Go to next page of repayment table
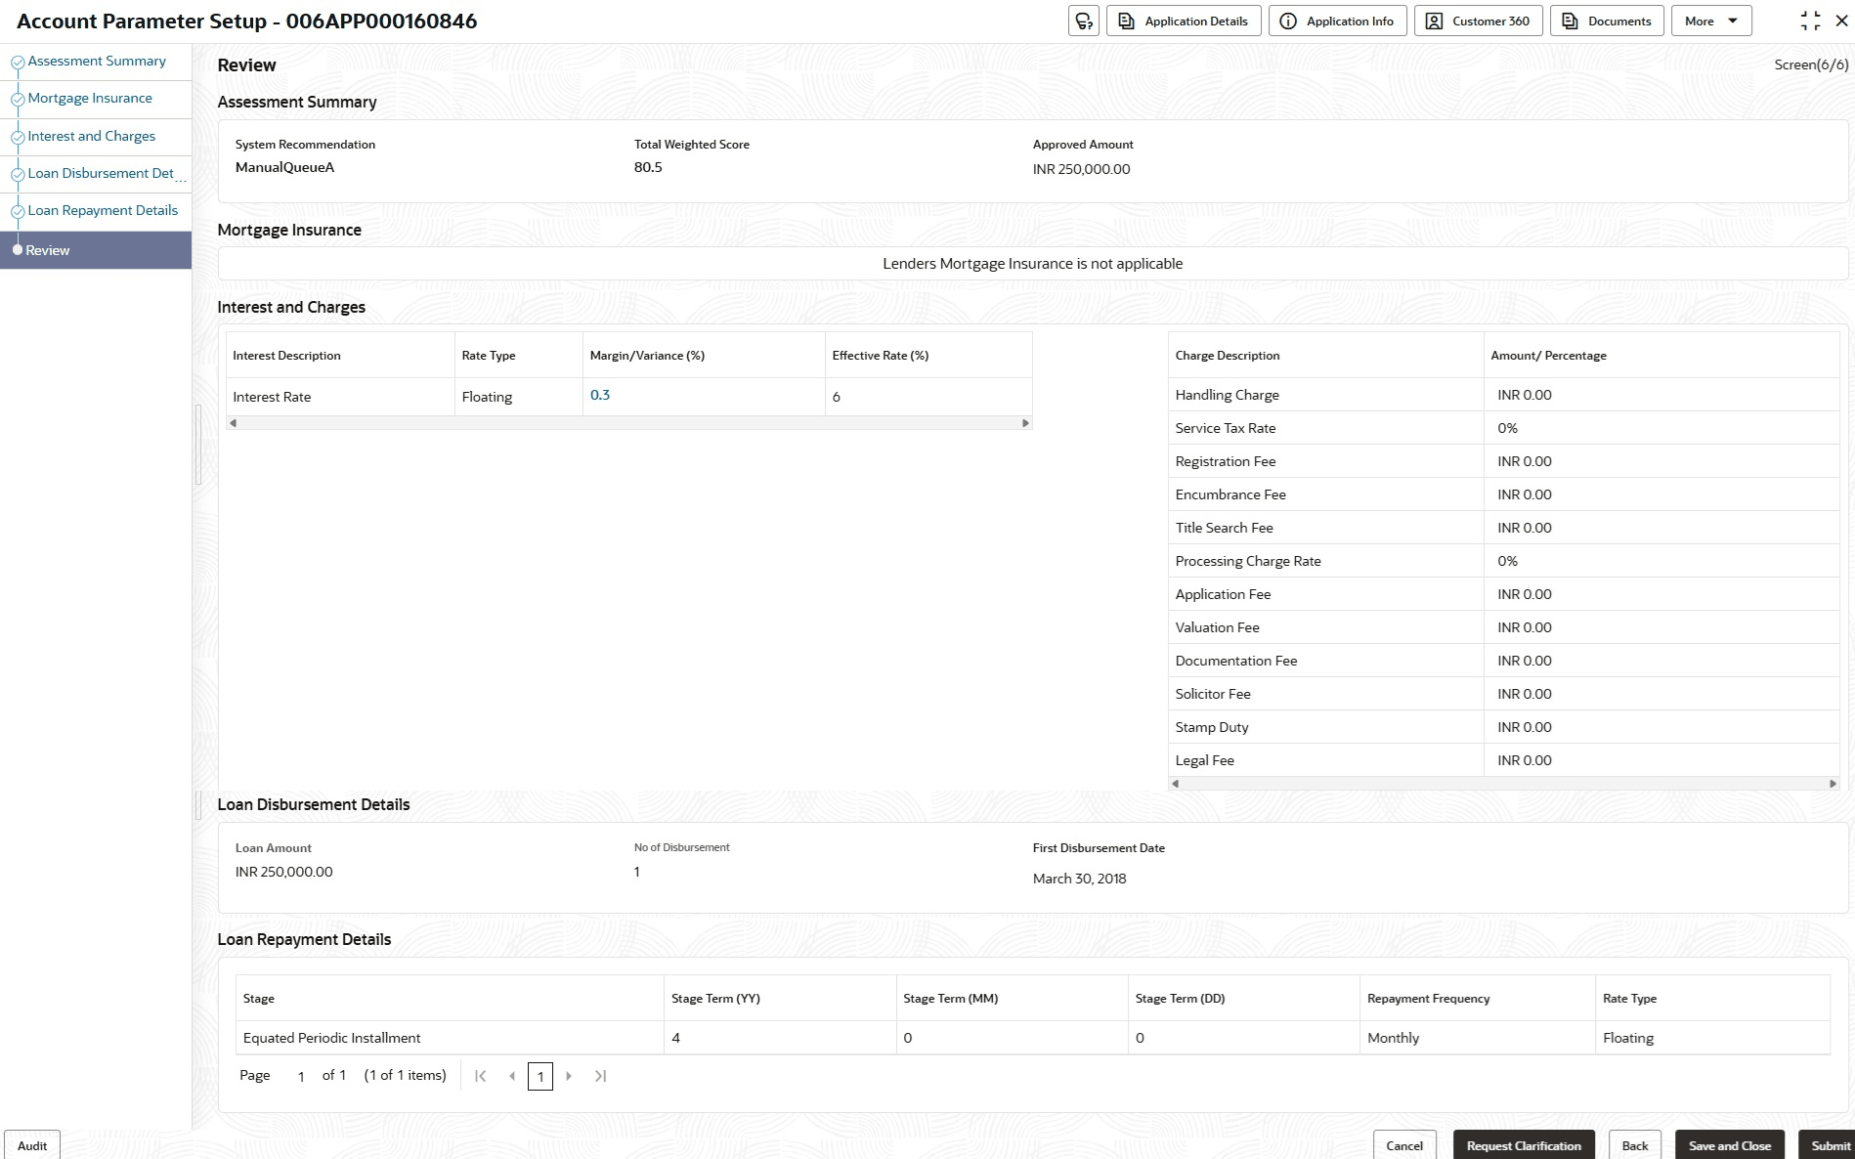Screen dimensions: 1855x1159 point(569,1076)
